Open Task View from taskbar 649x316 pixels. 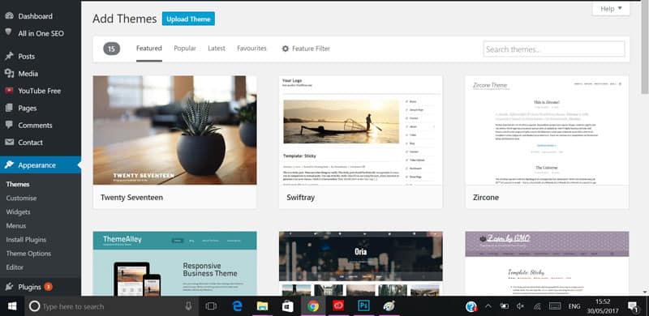click(211, 306)
